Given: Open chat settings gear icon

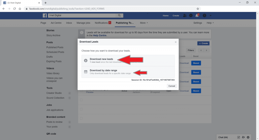Looking at the screenshot, I should [248, 137].
